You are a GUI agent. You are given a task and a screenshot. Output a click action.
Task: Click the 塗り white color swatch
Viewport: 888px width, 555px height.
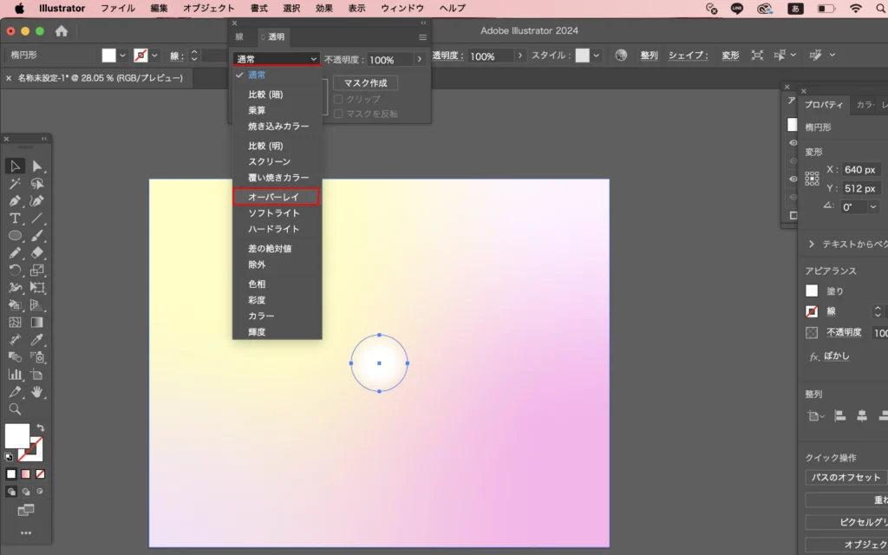812,291
